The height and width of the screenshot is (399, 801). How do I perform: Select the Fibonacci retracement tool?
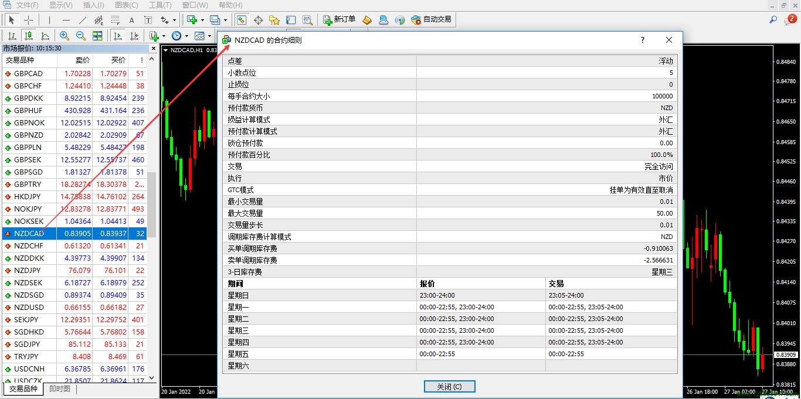coord(115,20)
